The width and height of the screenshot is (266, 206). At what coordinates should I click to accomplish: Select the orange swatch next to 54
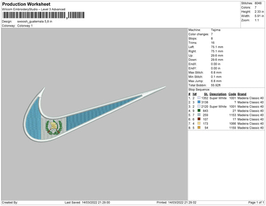[199, 127]
